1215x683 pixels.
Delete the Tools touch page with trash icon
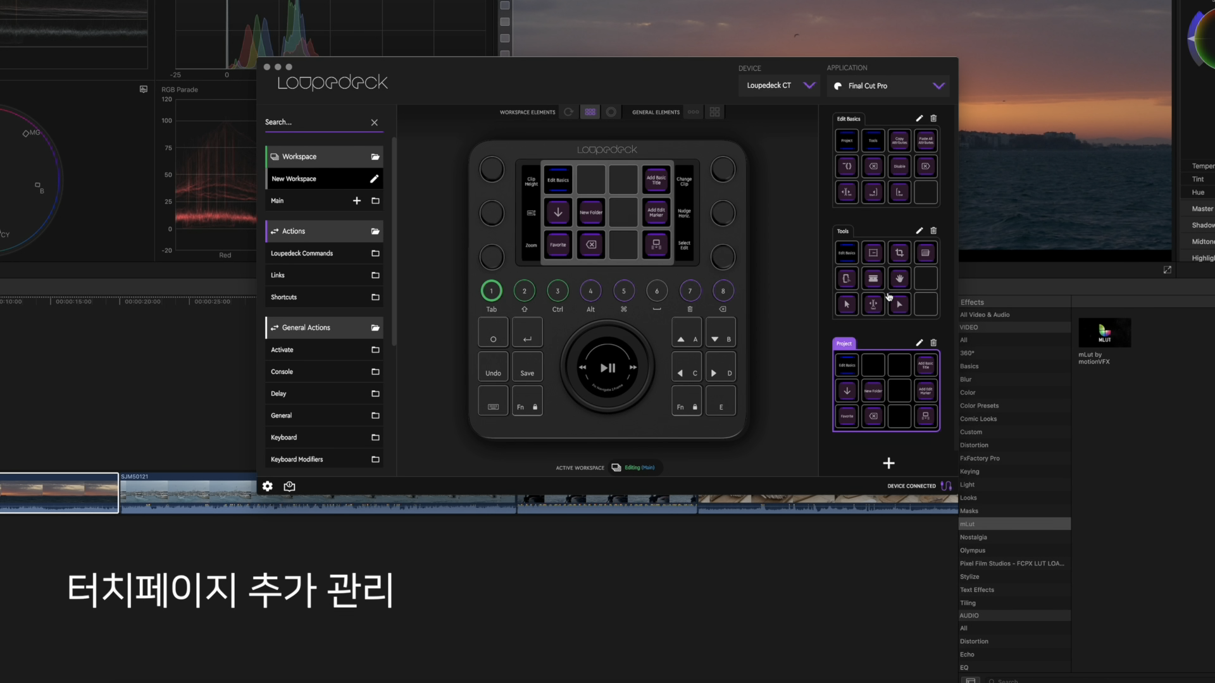[x=933, y=231]
